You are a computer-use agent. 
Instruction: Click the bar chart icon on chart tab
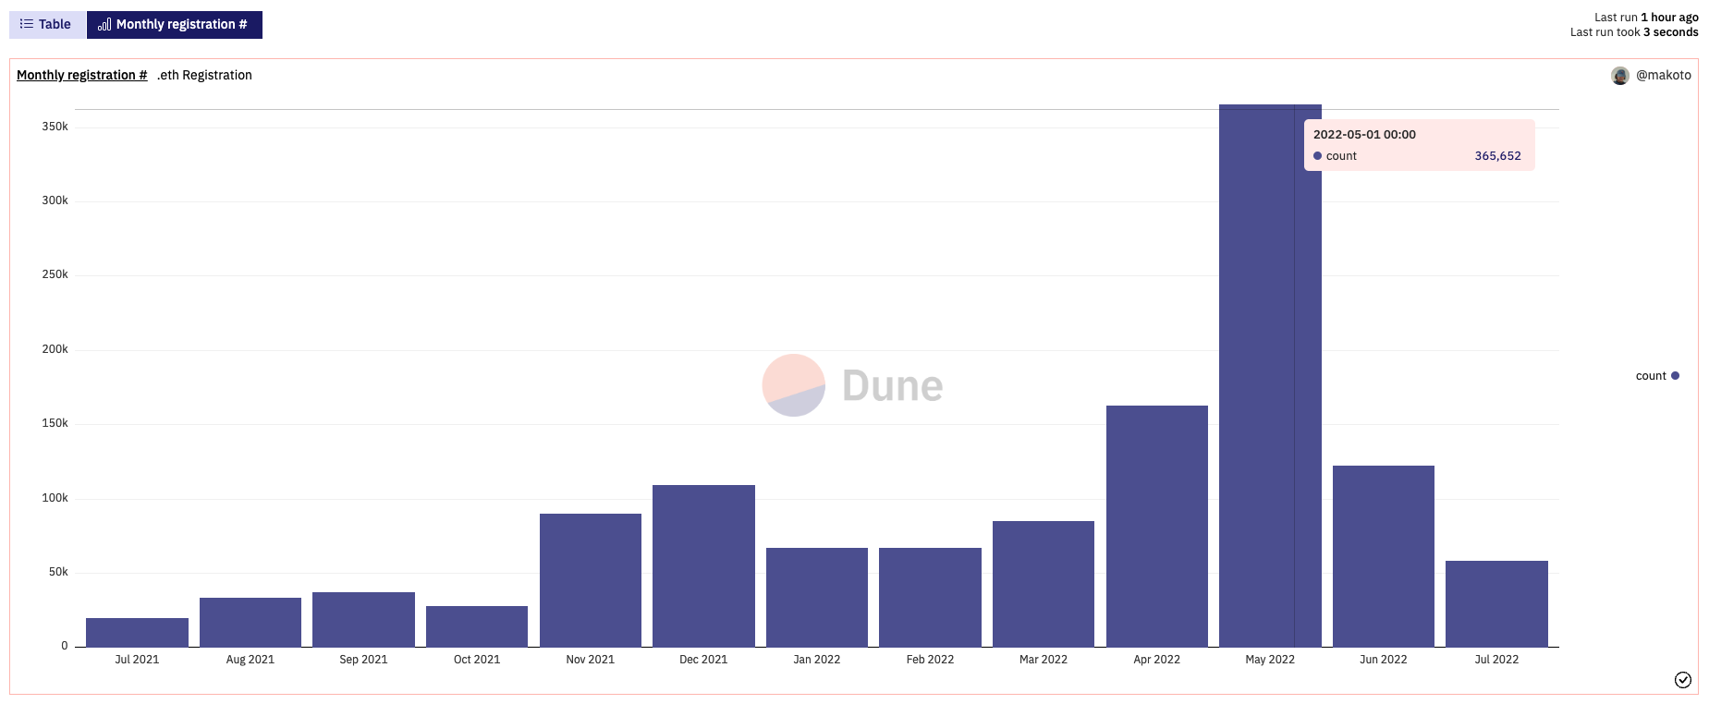[104, 25]
